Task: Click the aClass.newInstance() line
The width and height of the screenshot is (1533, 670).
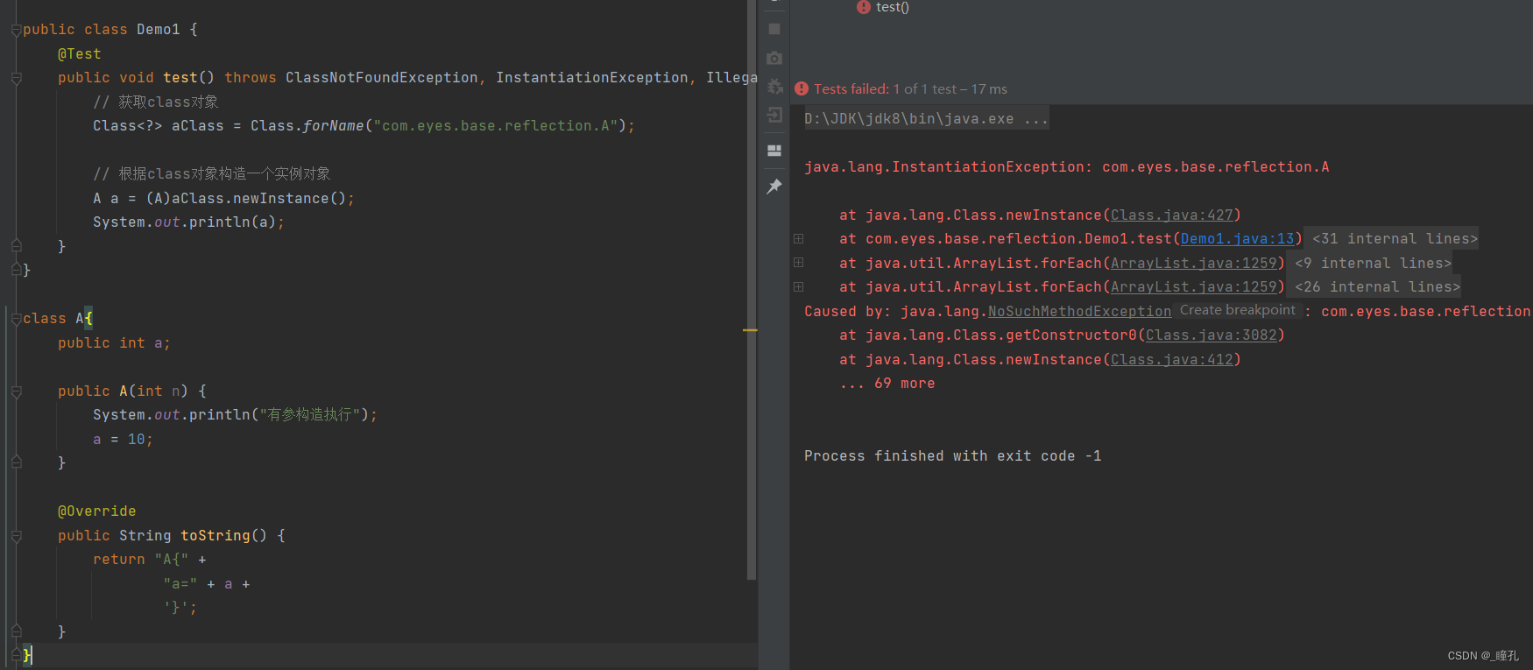Action: [x=223, y=198]
